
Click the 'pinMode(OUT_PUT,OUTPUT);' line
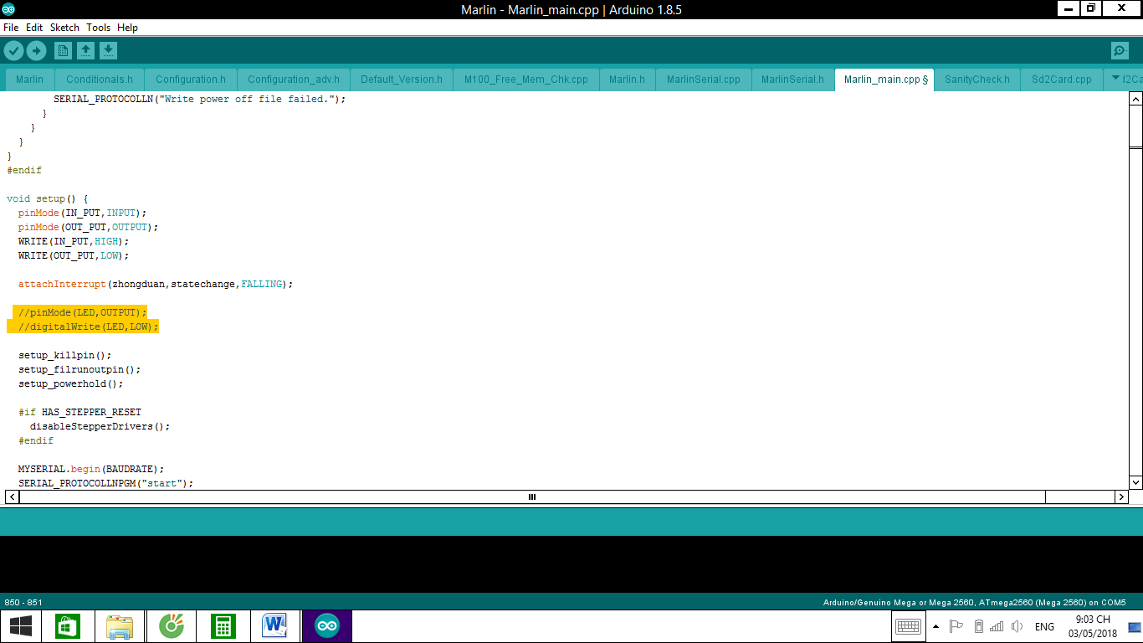pos(88,227)
